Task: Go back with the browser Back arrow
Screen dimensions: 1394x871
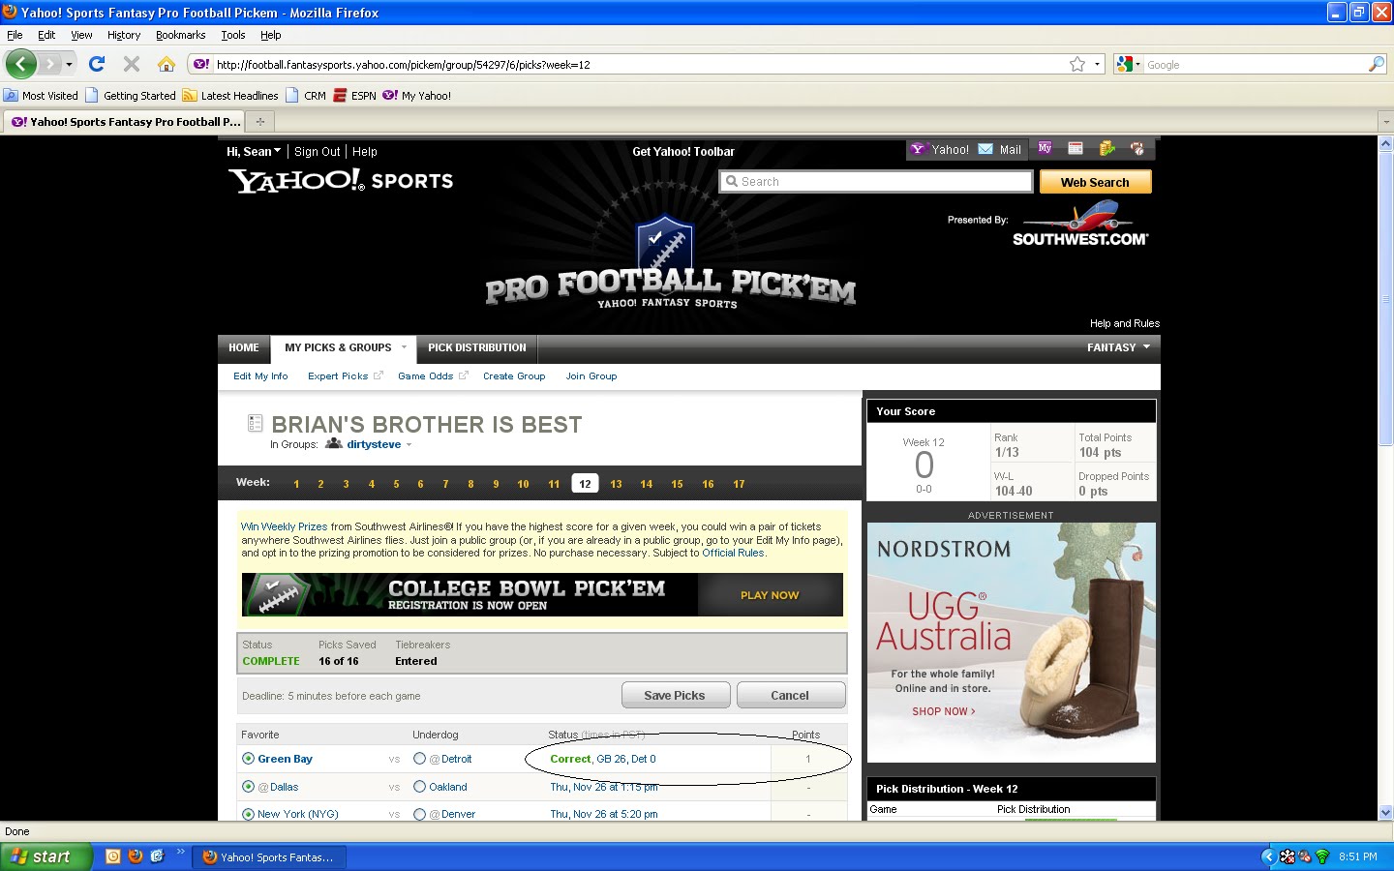Action: coord(21,64)
